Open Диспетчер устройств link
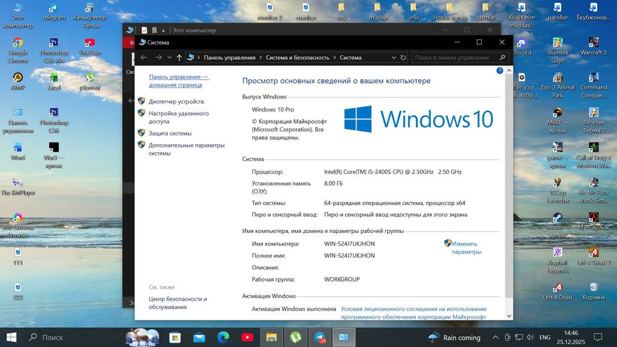This screenshot has width=617, height=347. [176, 102]
